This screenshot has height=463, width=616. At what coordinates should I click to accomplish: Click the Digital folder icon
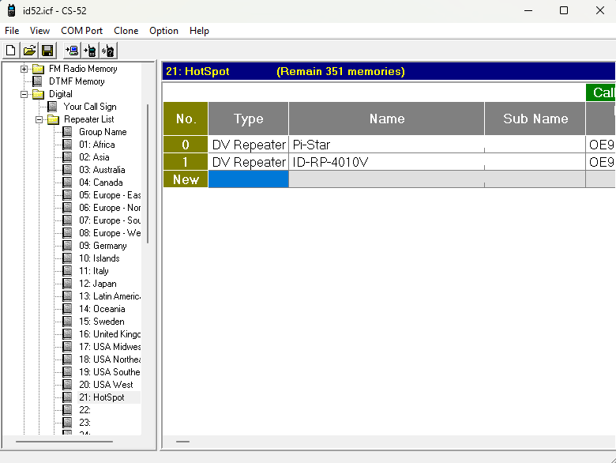click(x=38, y=94)
